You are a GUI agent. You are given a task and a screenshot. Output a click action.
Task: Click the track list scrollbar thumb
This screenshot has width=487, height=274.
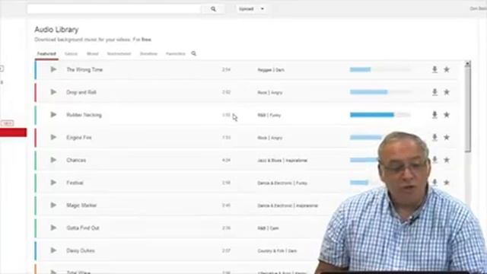tap(467, 109)
